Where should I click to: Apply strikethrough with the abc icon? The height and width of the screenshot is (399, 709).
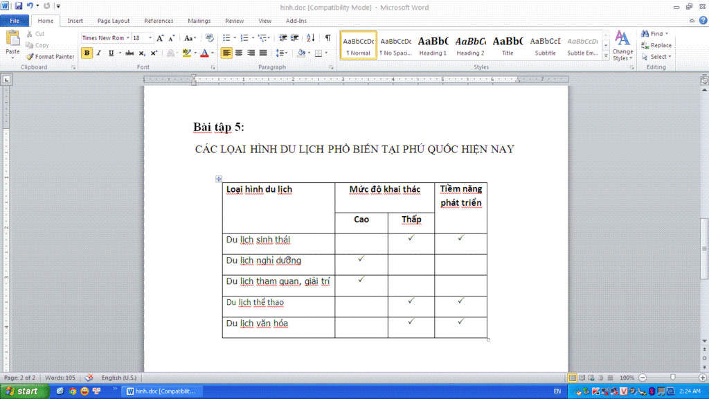tap(129, 53)
